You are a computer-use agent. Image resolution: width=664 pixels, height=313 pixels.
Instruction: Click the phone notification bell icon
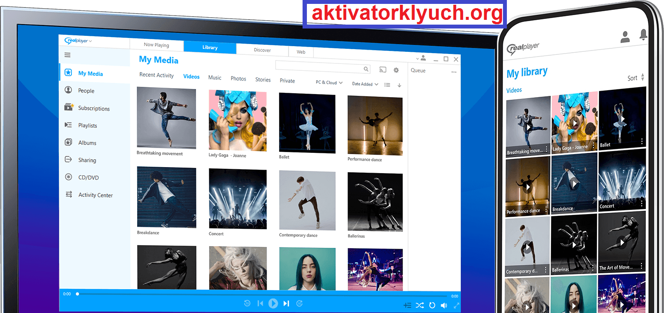click(644, 34)
